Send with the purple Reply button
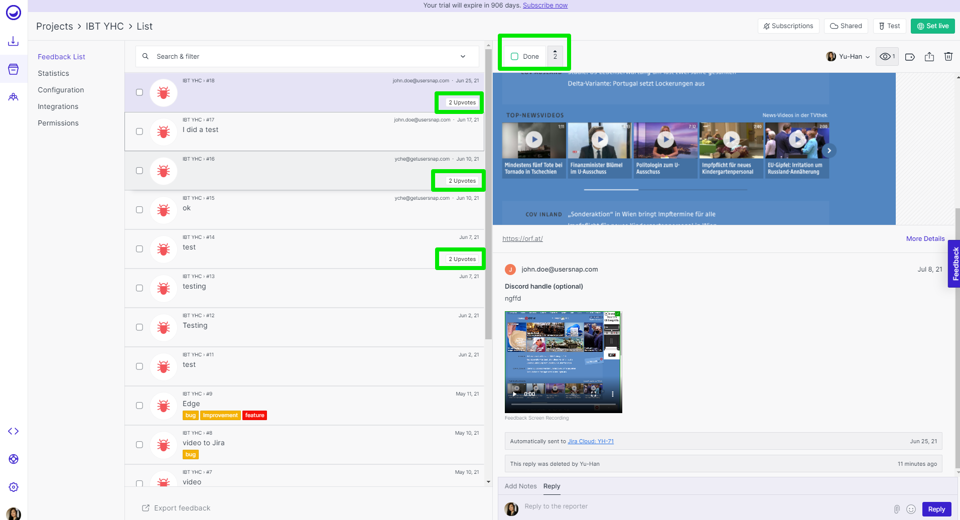960x520 pixels. [936, 509]
